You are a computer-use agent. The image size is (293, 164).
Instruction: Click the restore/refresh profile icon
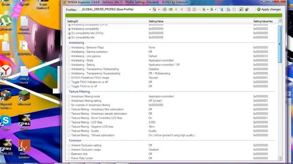[165, 9]
